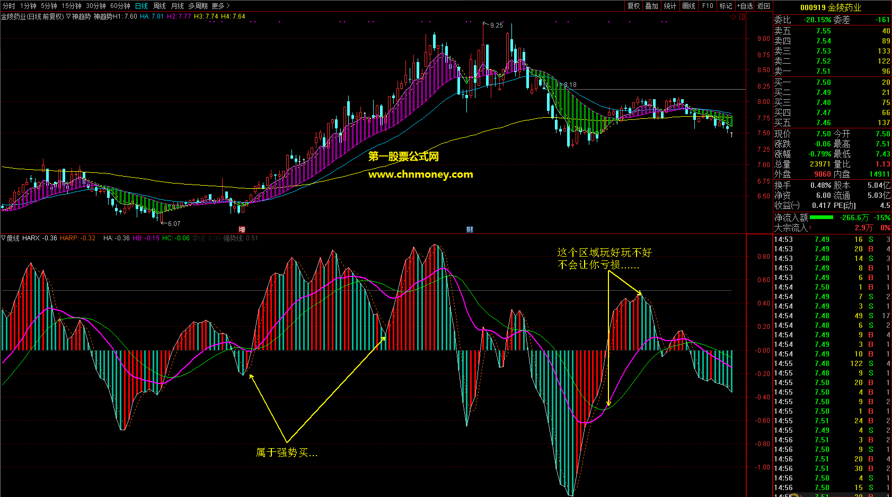Click the HARP: -0.32 value label
The image size is (892, 497).
click(77, 238)
